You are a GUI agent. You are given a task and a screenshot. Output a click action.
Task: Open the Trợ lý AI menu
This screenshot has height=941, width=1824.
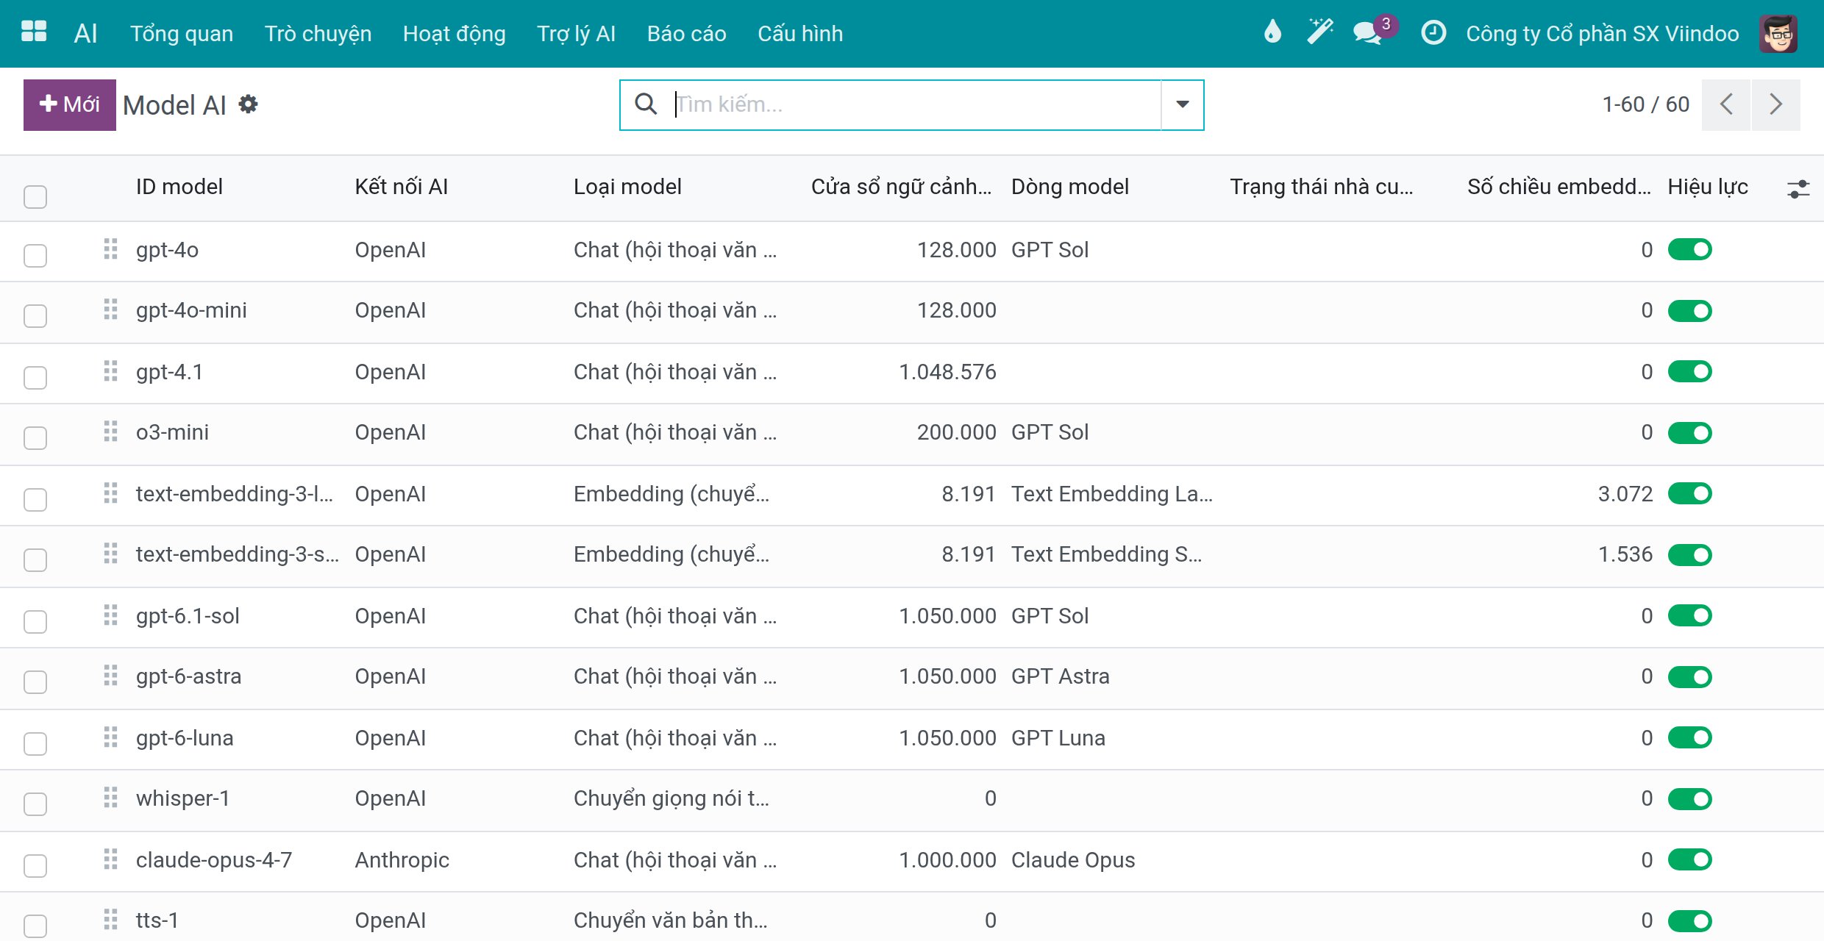pos(576,34)
